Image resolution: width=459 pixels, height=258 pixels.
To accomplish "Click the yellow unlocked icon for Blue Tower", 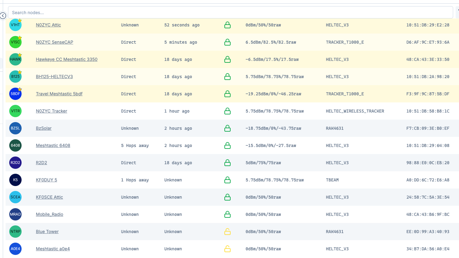I will pyautogui.click(x=227, y=232).
